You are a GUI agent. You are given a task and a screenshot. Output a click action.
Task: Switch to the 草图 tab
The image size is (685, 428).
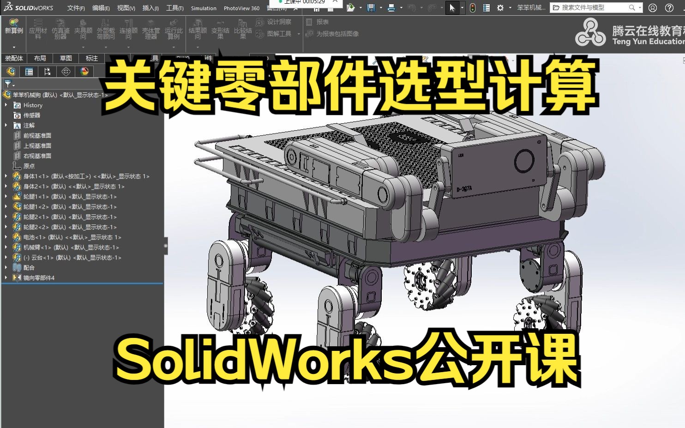point(66,58)
